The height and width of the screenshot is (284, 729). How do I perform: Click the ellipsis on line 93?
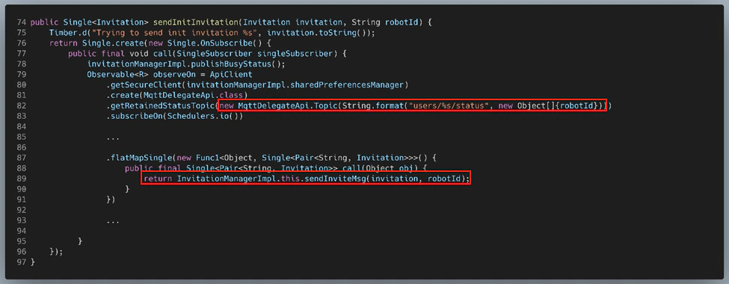(112, 222)
